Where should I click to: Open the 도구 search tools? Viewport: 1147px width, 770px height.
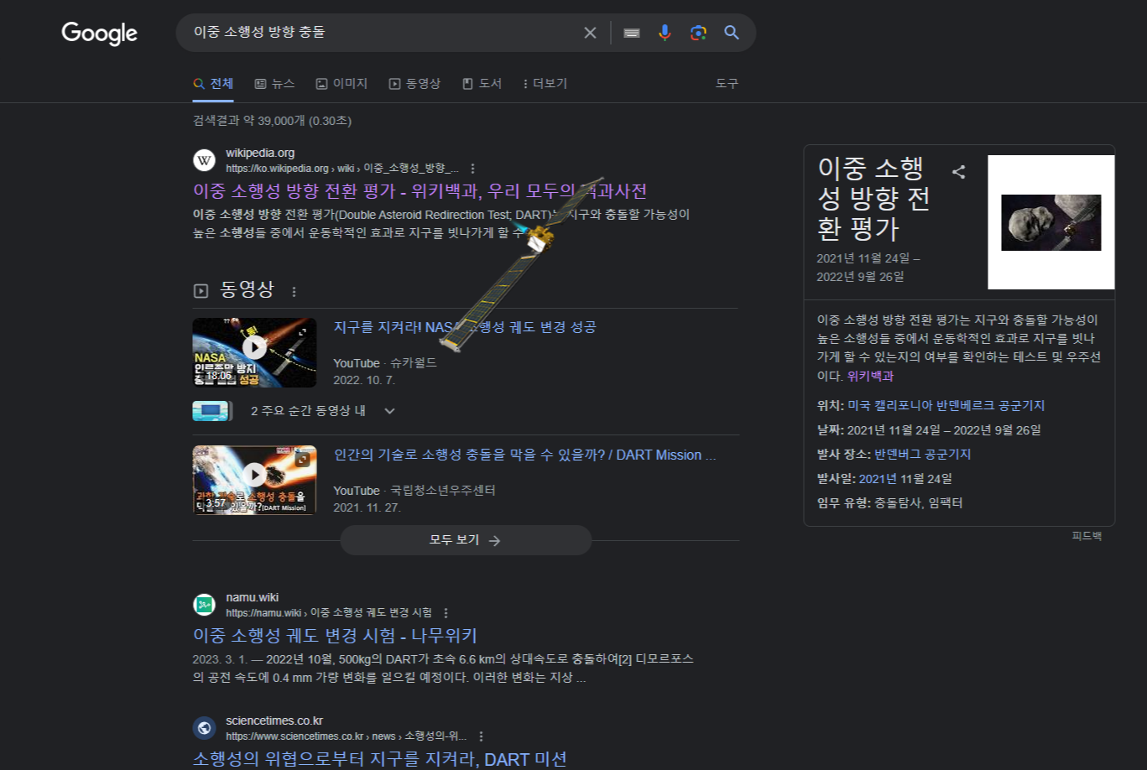[727, 84]
